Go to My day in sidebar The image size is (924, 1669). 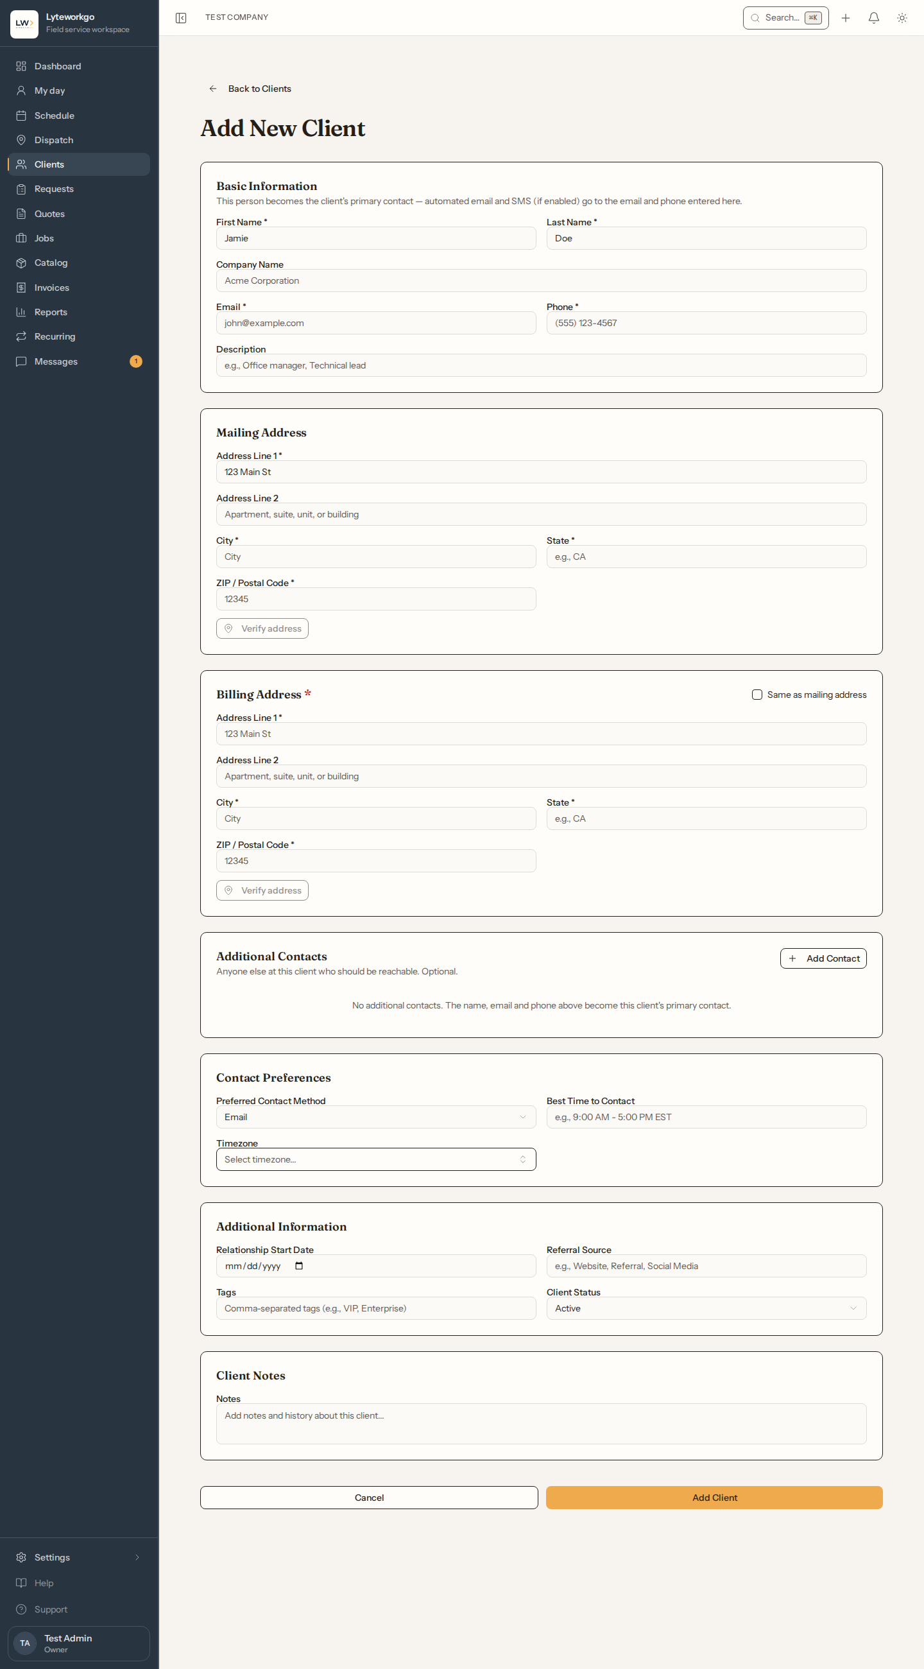[x=79, y=91]
